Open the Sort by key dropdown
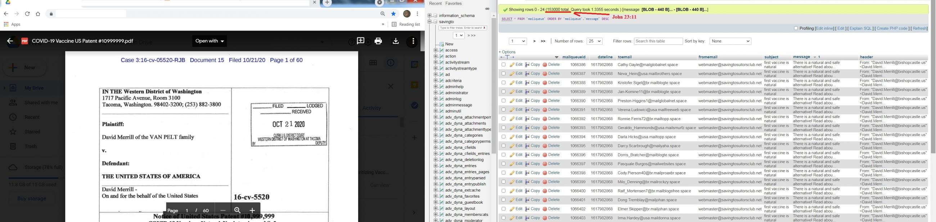 tap(730, 41)
